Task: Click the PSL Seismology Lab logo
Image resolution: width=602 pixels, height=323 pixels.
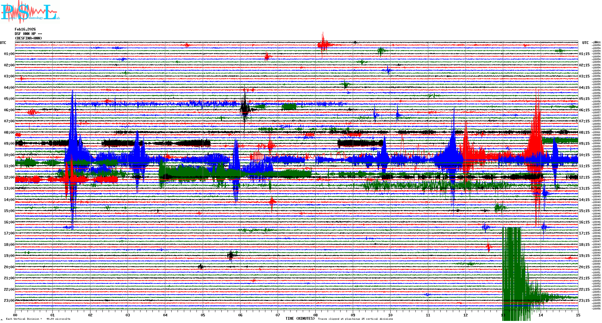Action: click(30, 12)
